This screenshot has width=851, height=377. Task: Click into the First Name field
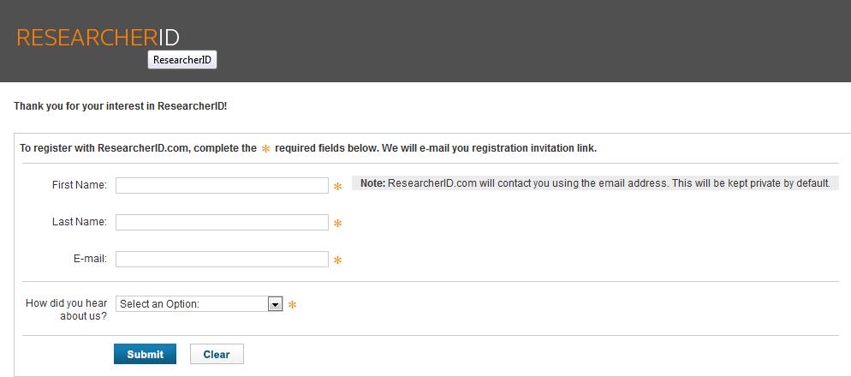click(x=222, y=185)
